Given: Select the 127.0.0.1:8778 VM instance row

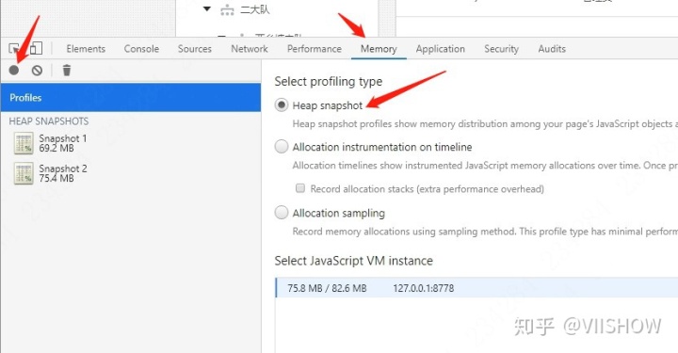Looking at the screenshot, I should point(476,288).
